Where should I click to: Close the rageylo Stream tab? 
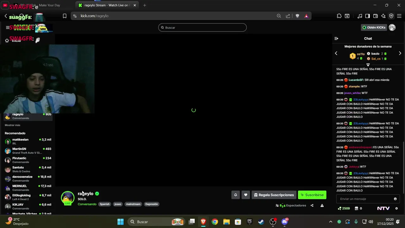[x=135, y=5]
